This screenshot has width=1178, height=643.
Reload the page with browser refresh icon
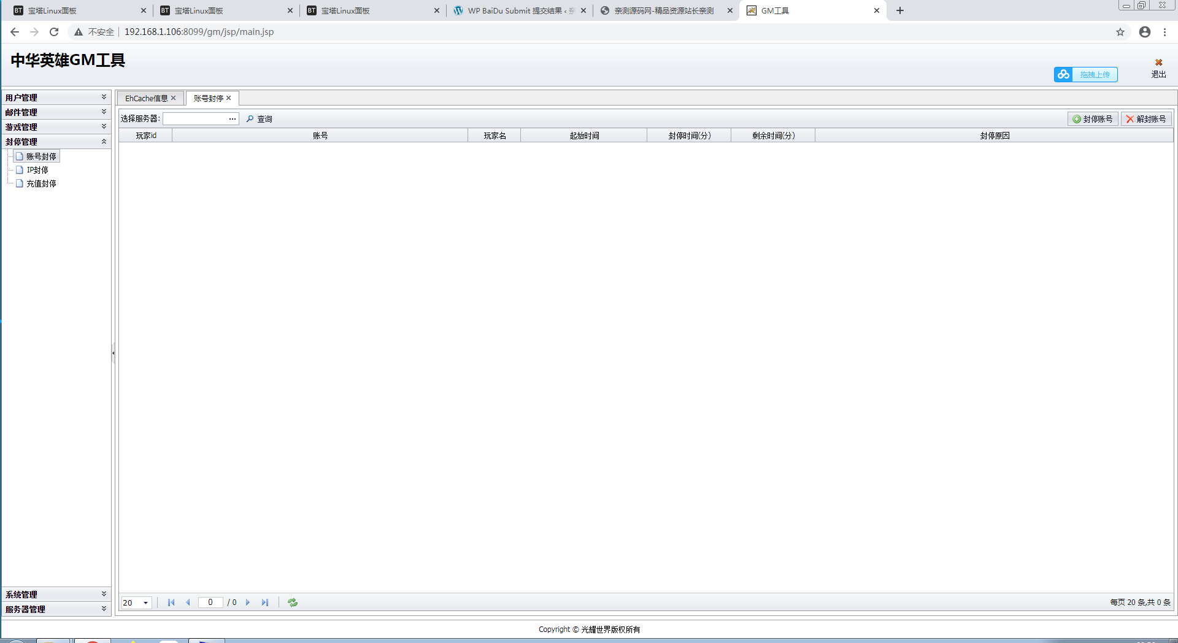click(x=54, y=32)
